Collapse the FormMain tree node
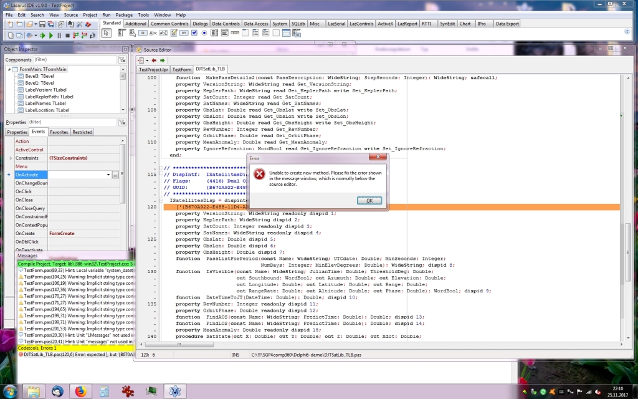Screen dimensions: 638x399 click(x=8, y=69)
